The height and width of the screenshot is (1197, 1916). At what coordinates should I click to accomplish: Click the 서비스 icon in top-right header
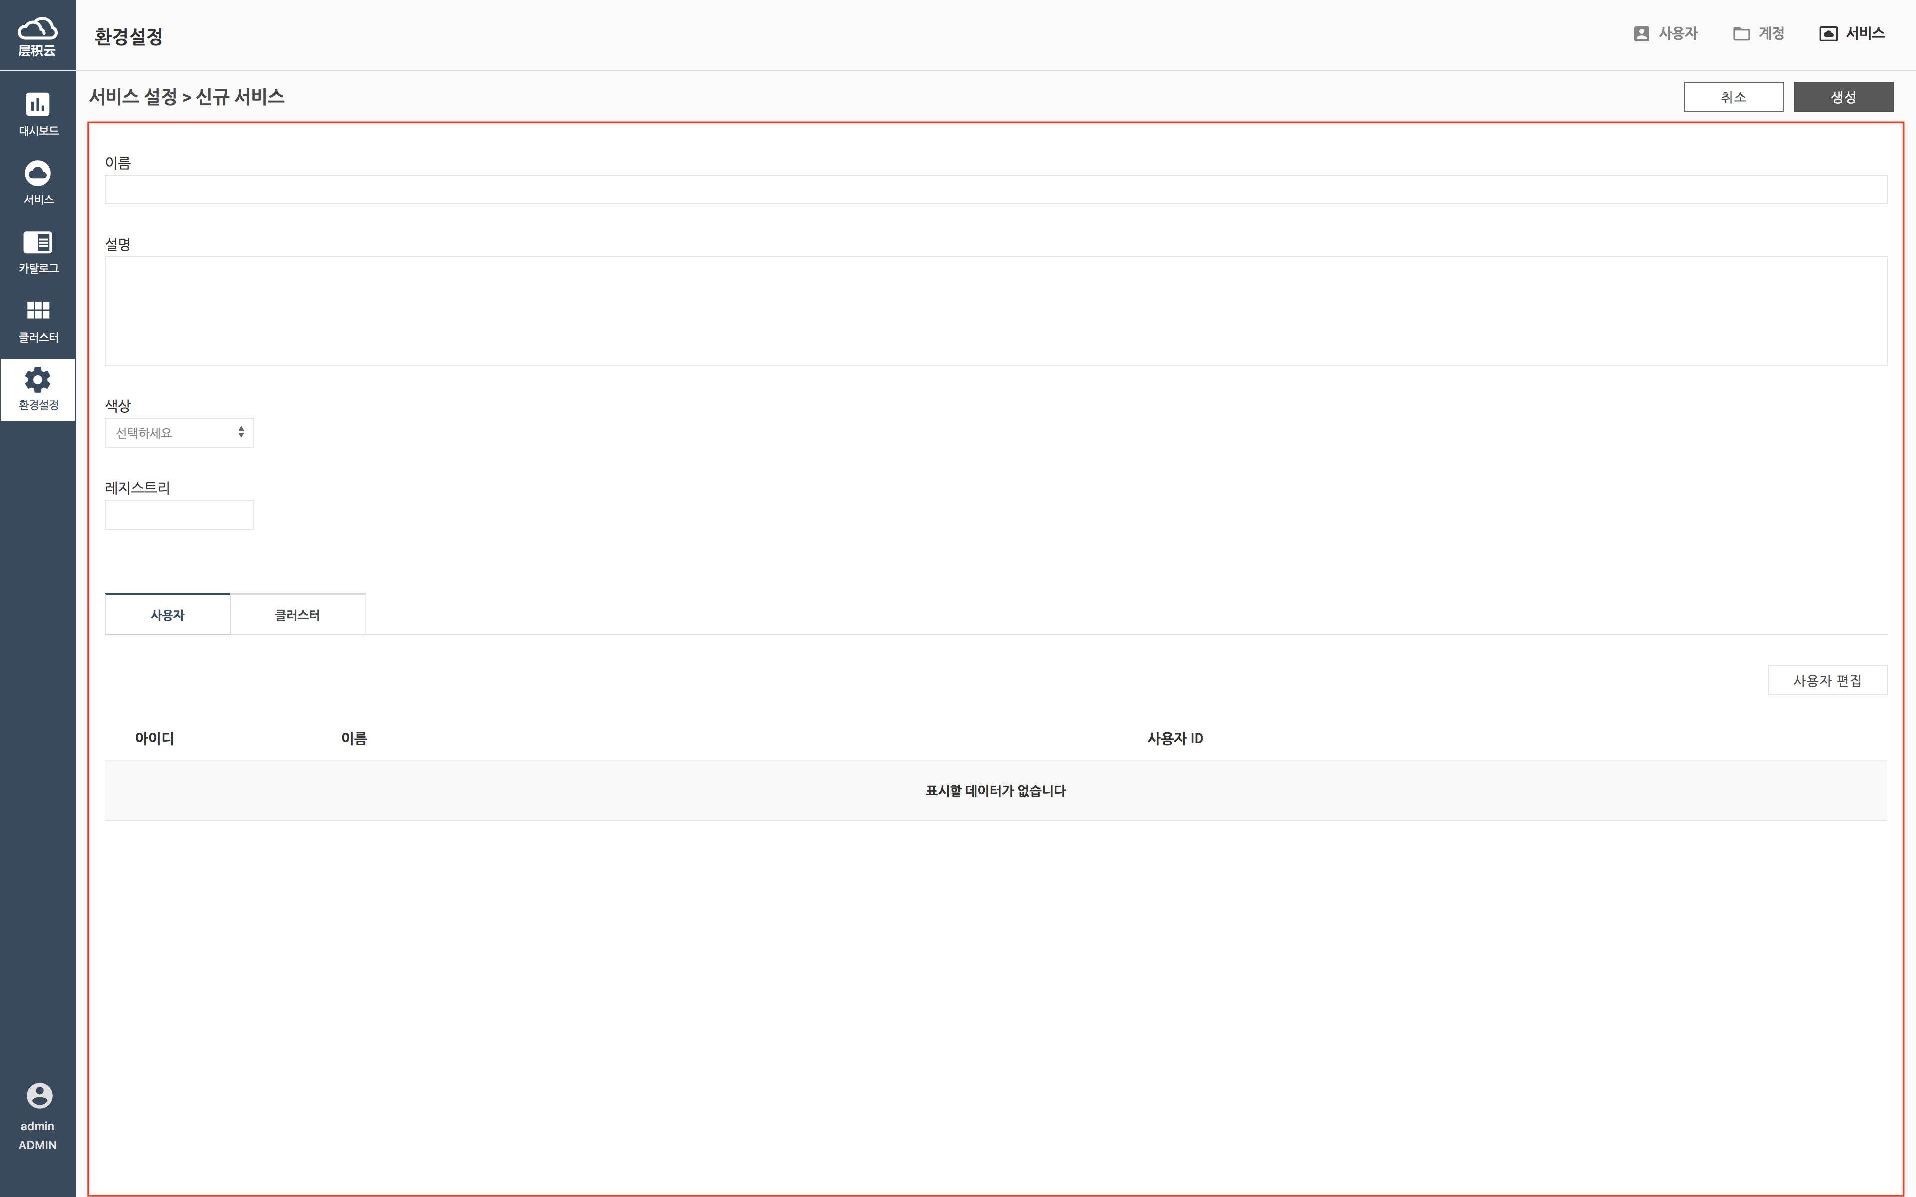coord(1828,34)
